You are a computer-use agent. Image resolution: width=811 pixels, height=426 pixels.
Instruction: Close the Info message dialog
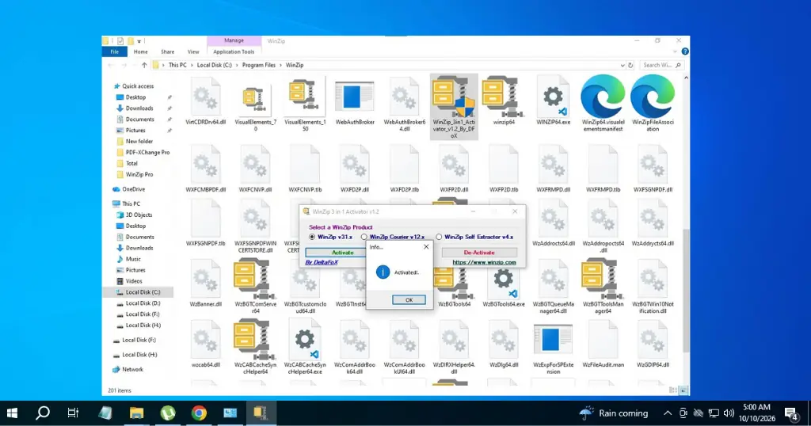426,247
